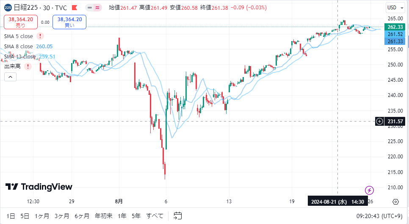Open the chart settings gear icon
This screenshot has width=409, height=224.
(x=396, y=202)
